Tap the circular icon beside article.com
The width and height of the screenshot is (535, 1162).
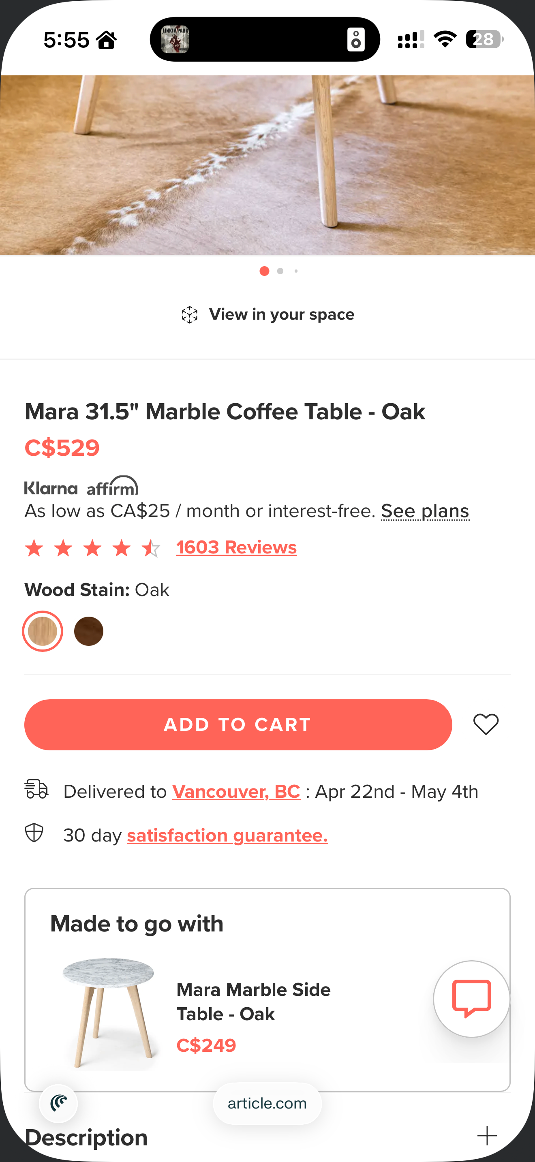(59, 1103)
